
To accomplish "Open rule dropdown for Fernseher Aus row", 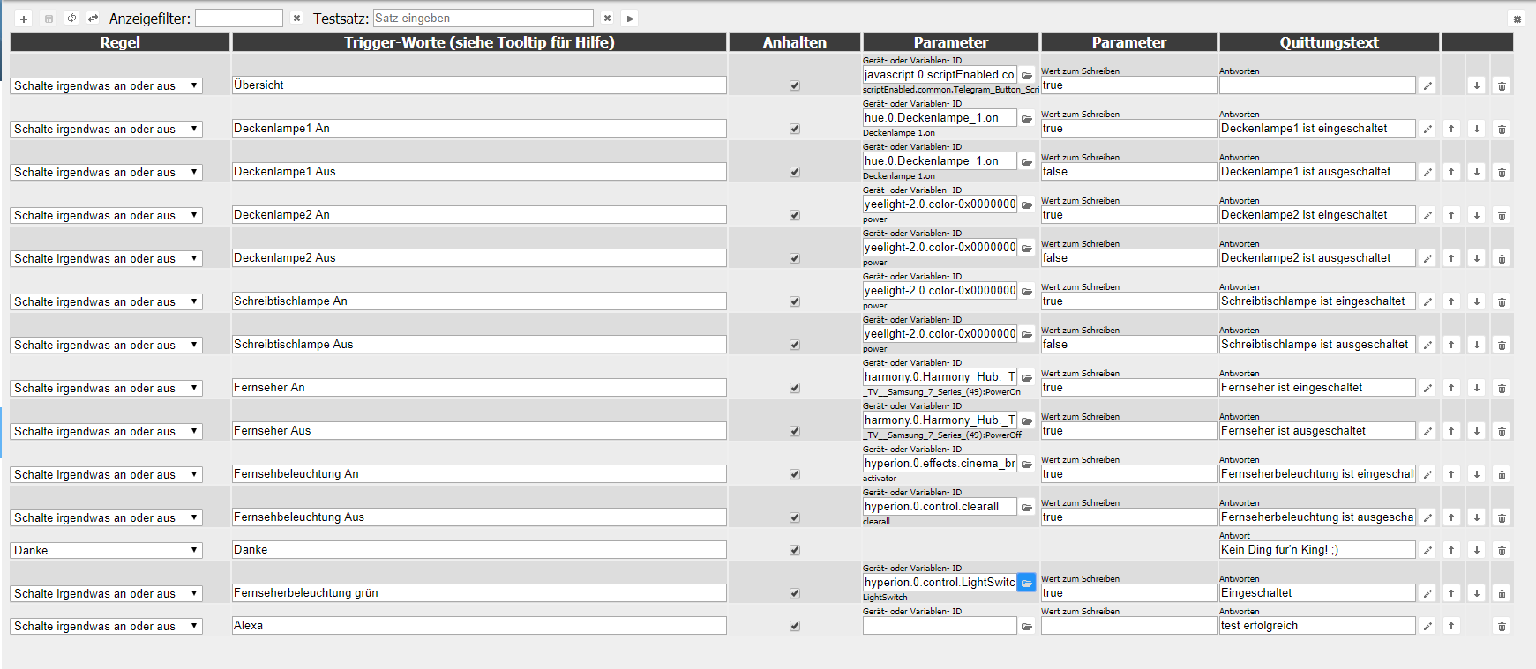I will tap(107, 431).
